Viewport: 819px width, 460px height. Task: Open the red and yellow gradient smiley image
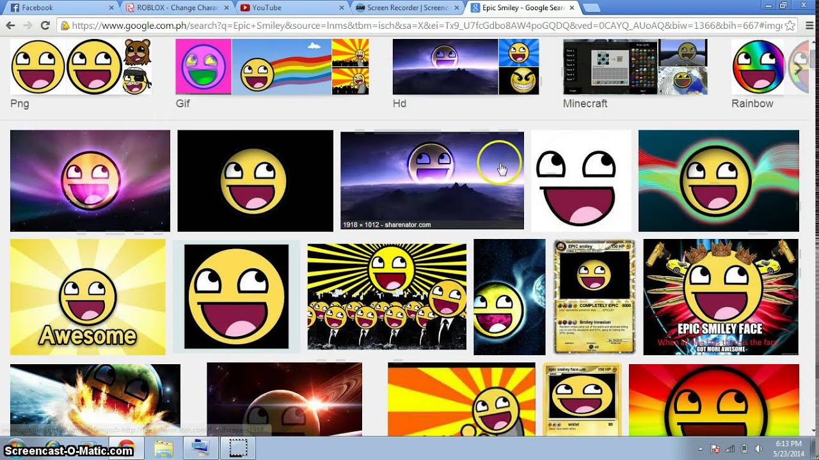coord(714,400)
